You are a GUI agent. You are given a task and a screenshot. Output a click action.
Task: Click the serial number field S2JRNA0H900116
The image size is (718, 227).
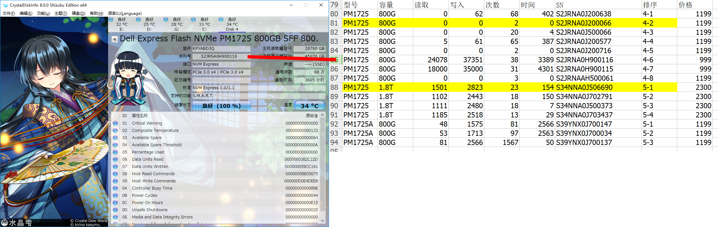pyautogui.click(x=222, y=56)
